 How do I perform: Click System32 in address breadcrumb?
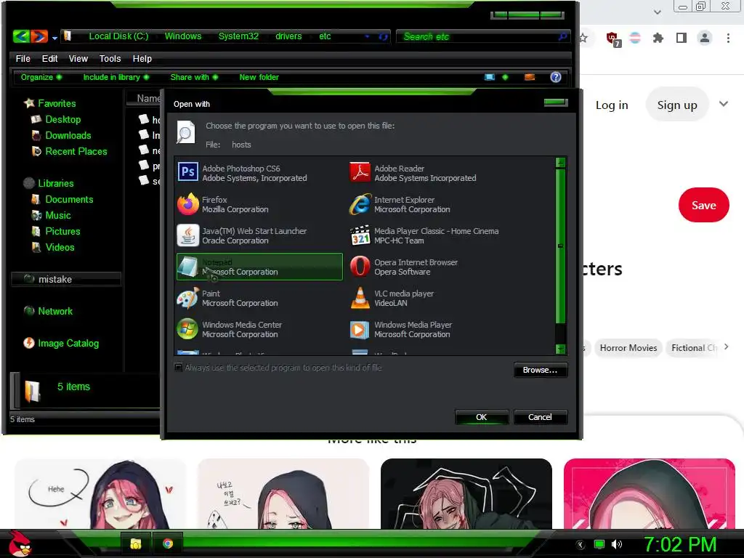(x=238, y=36)
